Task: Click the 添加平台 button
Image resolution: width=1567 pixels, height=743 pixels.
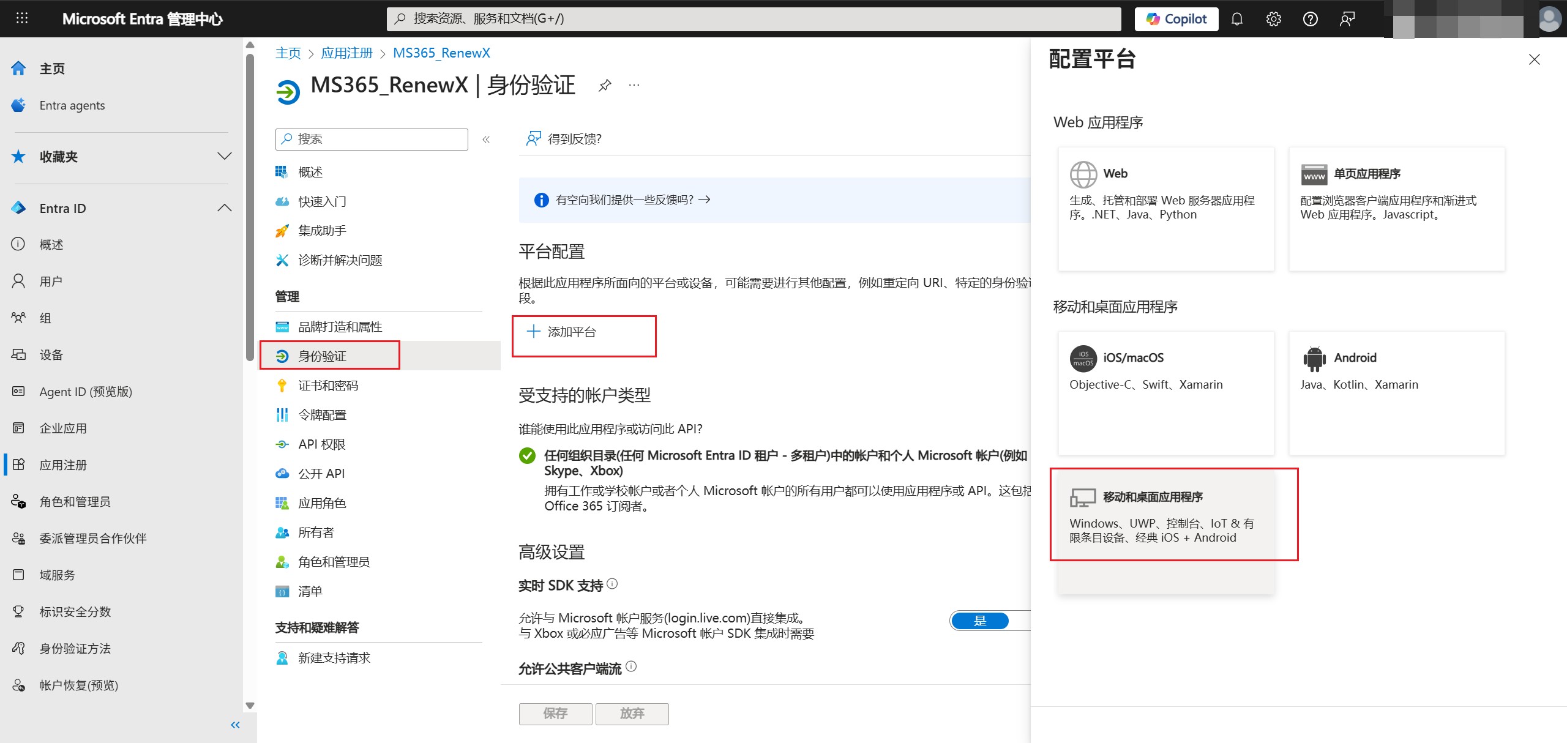Action: (561, 332)
